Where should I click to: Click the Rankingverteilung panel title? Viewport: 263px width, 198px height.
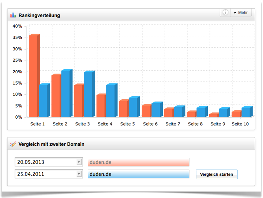click(39, 15)
